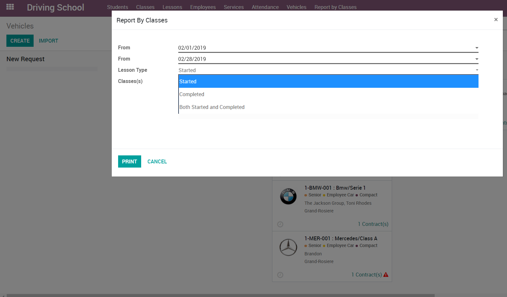Open the Attendance menu
Viewport: 507px width, 297px height.
point(265,7)
